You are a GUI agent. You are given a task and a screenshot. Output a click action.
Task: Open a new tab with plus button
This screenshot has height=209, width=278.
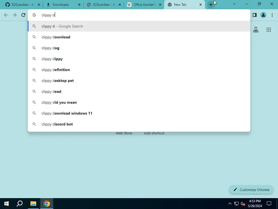click(211, 5)
